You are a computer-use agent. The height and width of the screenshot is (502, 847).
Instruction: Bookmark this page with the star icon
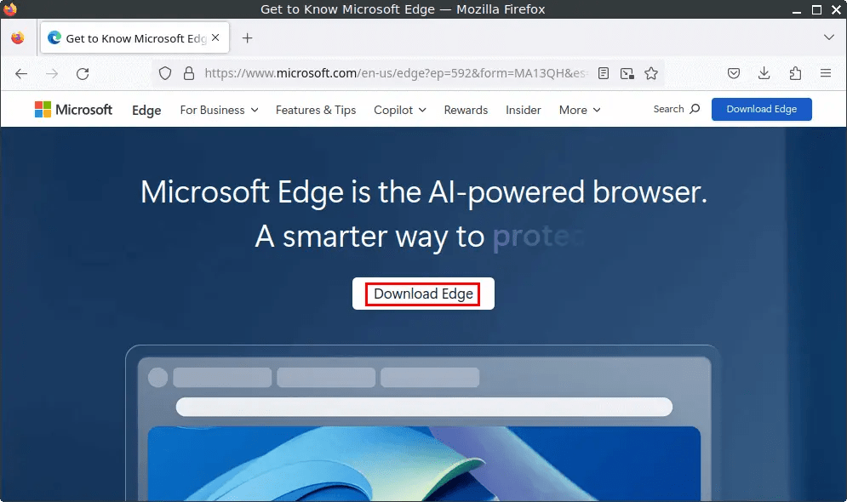(651, 73)
